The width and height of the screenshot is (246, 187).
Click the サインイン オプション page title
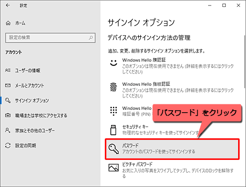point(141,23)
